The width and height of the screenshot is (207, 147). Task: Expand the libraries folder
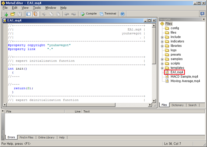162,46
